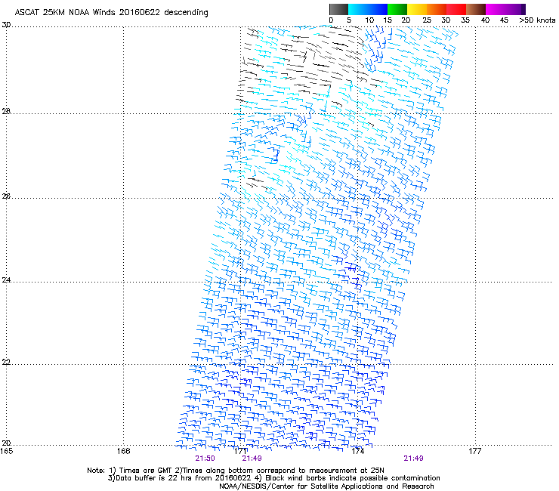
Task: Click the 'Note: 1) Times are GMT' line
Action: (x=235, y=471)
